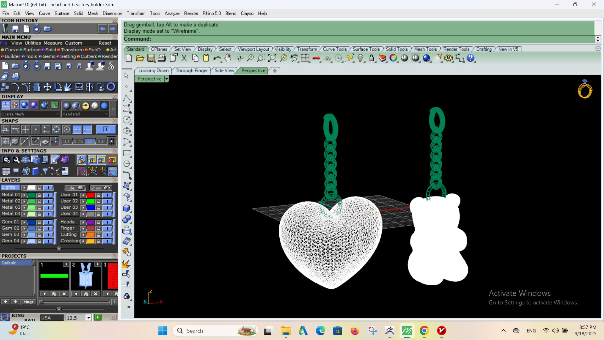Click the Open folder icon in Standard toolbar
604x340 pixels.
coord(140,58)
